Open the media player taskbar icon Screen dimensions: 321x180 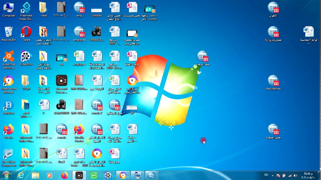[x=50, y=175]
